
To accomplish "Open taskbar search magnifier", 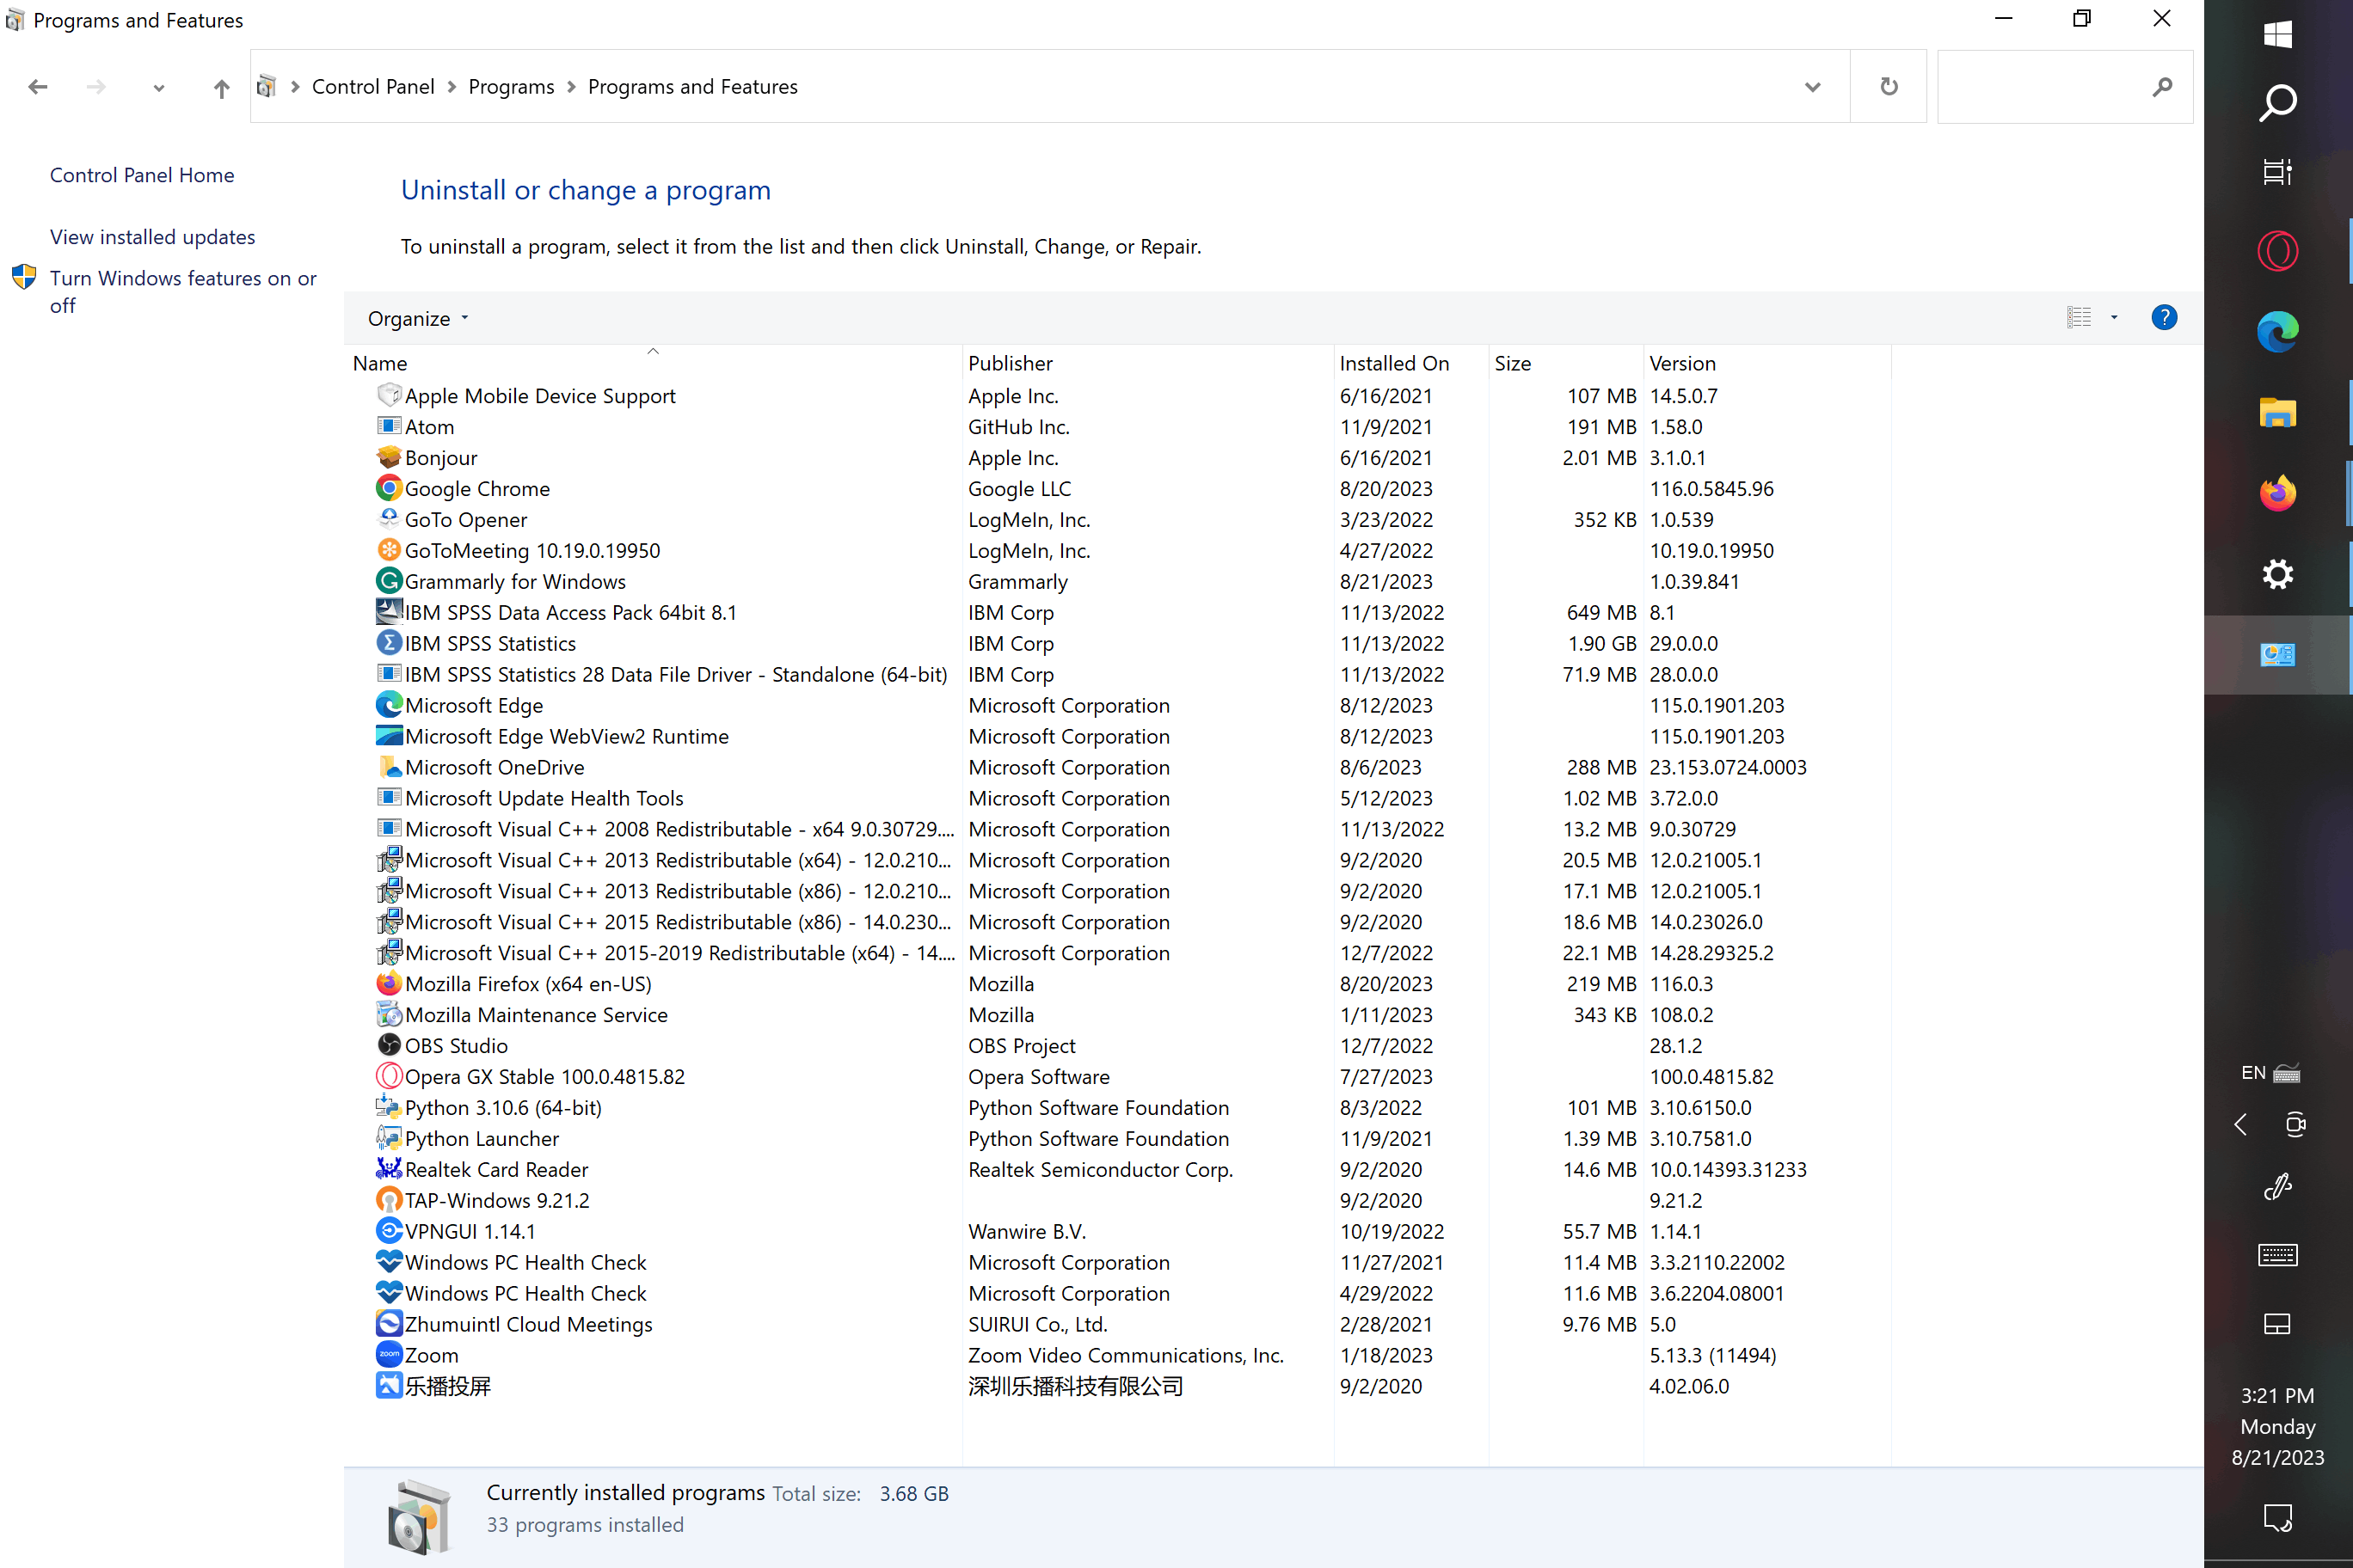I will click(2277, 103).
